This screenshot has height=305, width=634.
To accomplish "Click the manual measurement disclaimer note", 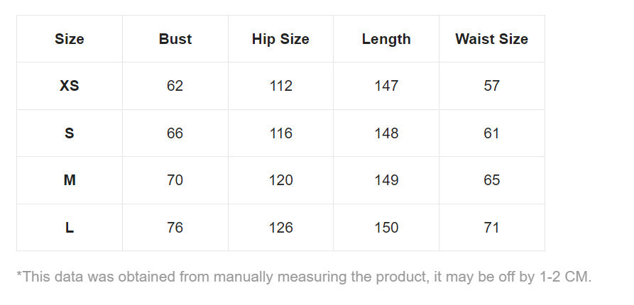I will pos(304,277).
